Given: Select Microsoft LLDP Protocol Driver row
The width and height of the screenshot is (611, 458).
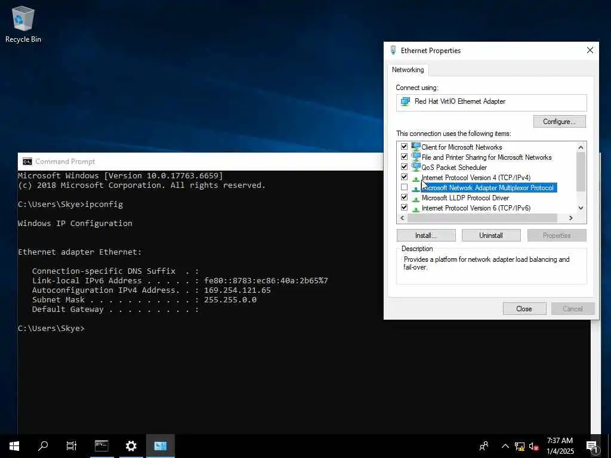Looking at the screenshot, I should pos(465,198).
